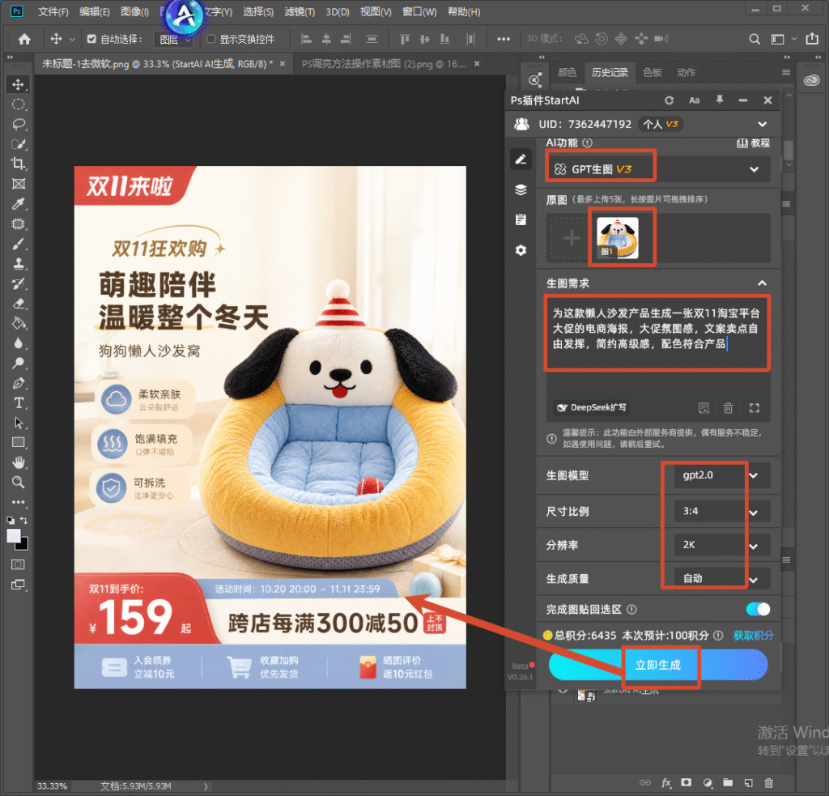Open the 视图(V) menu
This screenshot has height=796, width=829.
point(376,11)
